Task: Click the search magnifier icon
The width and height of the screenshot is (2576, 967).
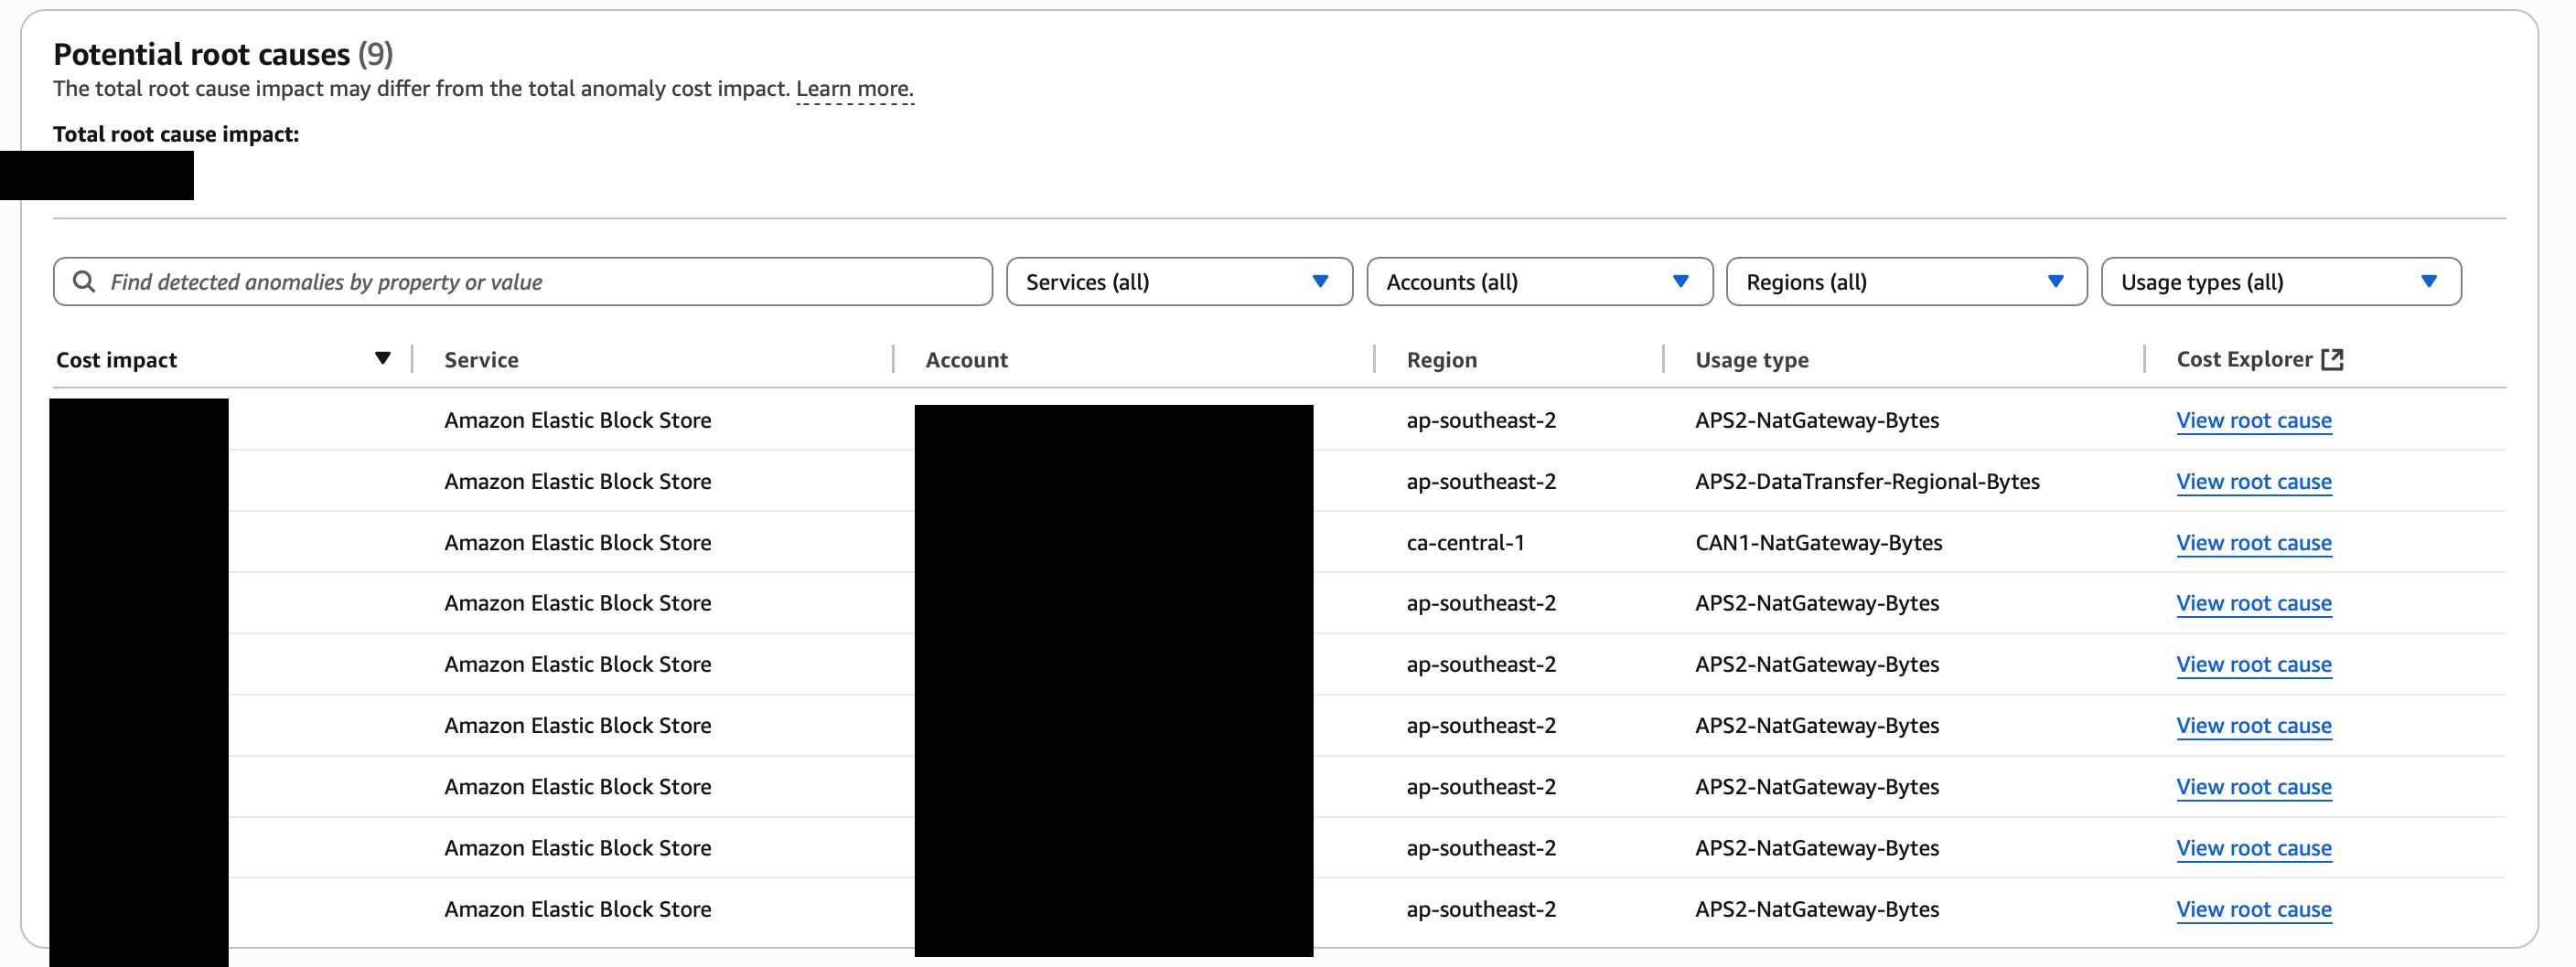Action: pos(85,282)
